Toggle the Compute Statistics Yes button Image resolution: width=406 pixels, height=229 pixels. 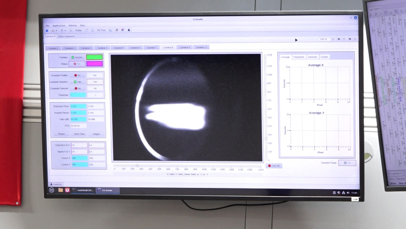coord(78,82)
